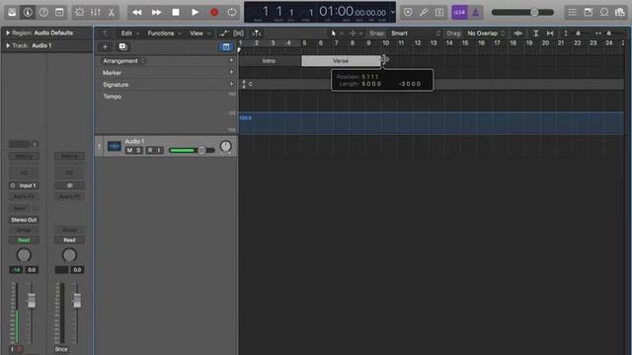Toggle input monitoring on Audio 1
632x355 pixels.
[159, 150]
